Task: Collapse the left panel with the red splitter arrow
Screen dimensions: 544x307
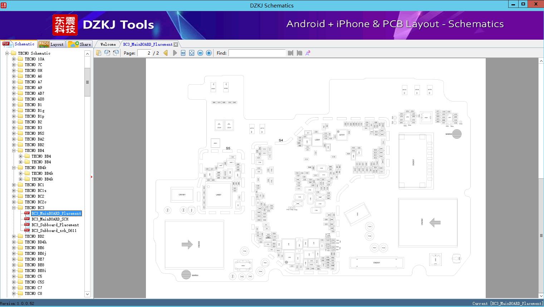Action: [92, 177]
